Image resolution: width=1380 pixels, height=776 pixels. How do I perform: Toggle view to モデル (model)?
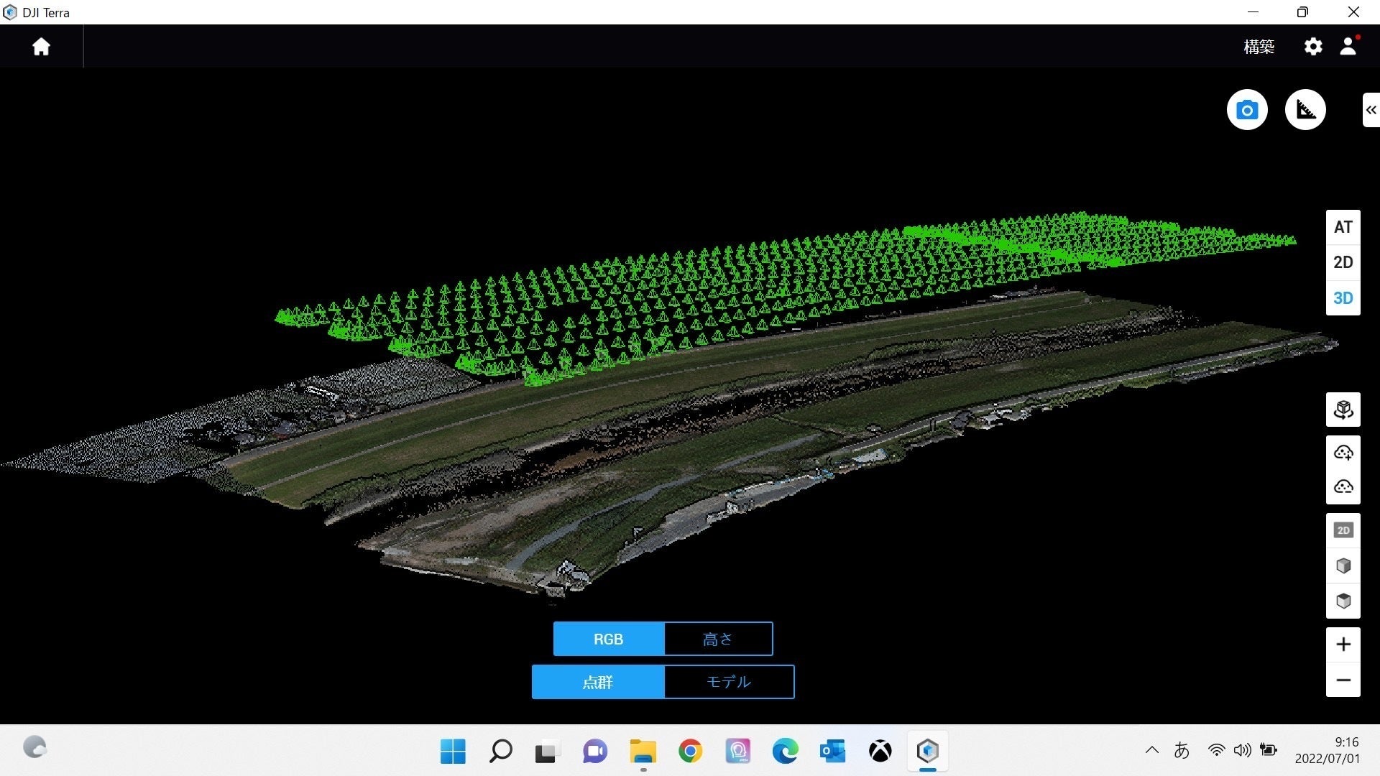(729, 682)
